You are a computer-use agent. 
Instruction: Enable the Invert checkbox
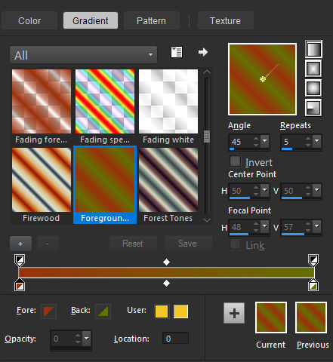tap(236, 161)
